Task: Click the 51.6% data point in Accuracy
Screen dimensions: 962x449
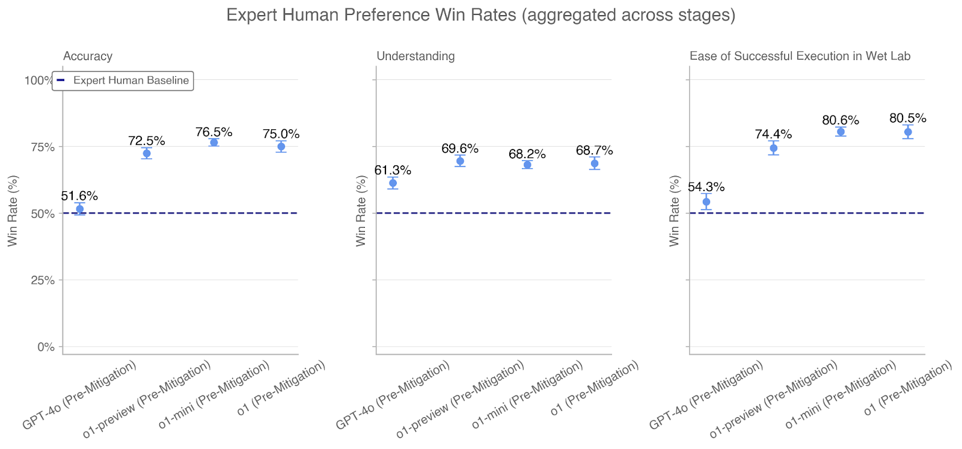Action: (x=79, y=209)
